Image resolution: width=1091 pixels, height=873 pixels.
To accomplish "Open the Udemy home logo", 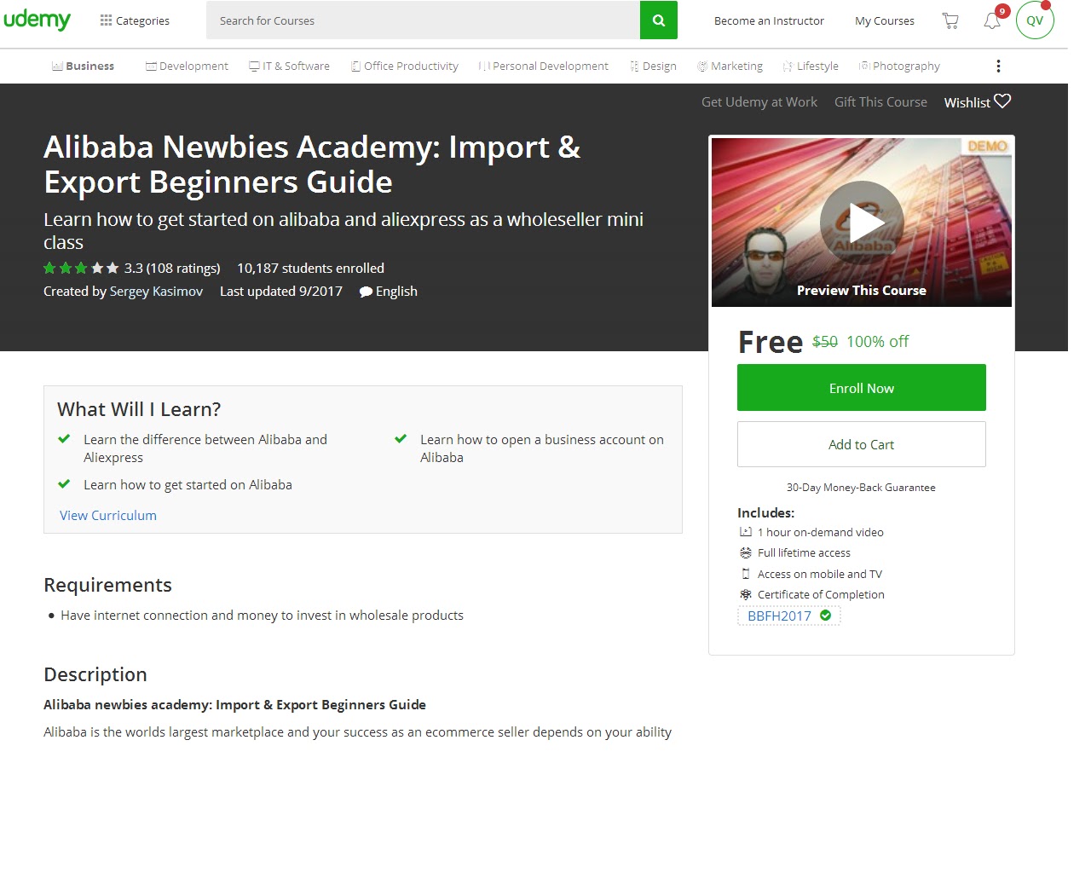I will coord(37,20).
